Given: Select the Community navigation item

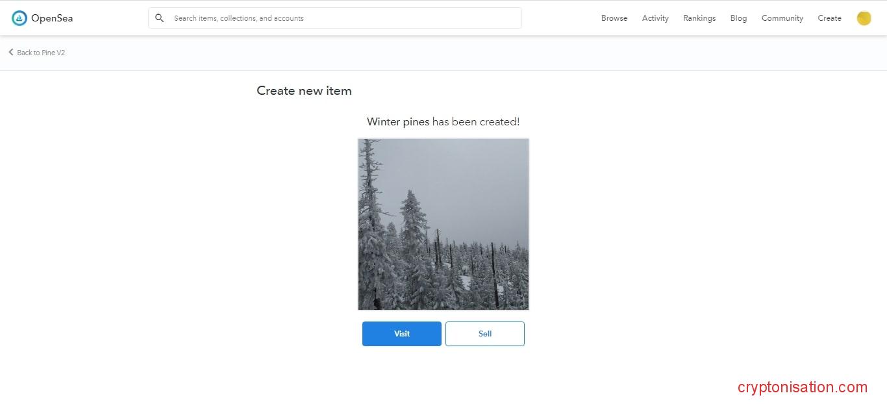Looking at the screenshot, I should click(782, 18).
